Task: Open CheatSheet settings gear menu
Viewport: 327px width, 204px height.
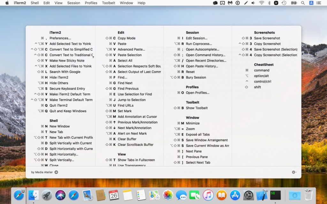Action: (x=294, y=172)
